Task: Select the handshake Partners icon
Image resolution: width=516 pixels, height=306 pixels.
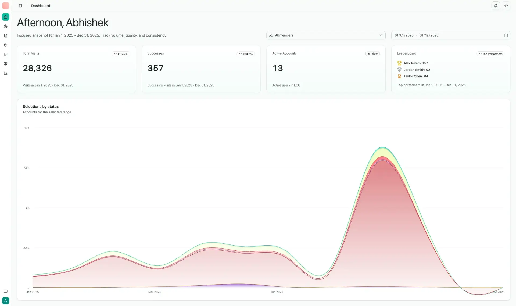Action: tap(5, 64)
